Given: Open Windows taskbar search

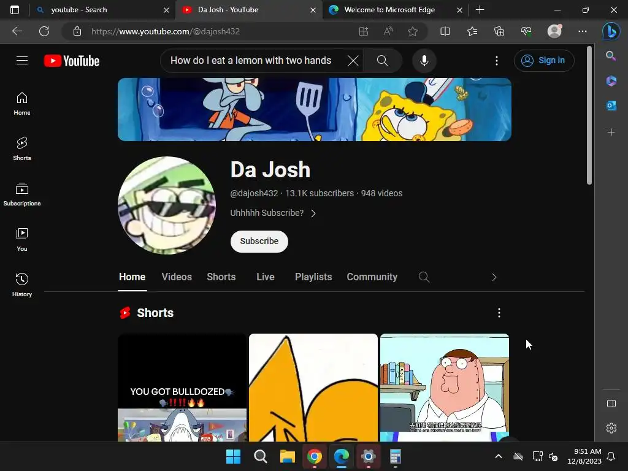Looking at the screenshot, I should pyautogui.click(x=260, y=456).
